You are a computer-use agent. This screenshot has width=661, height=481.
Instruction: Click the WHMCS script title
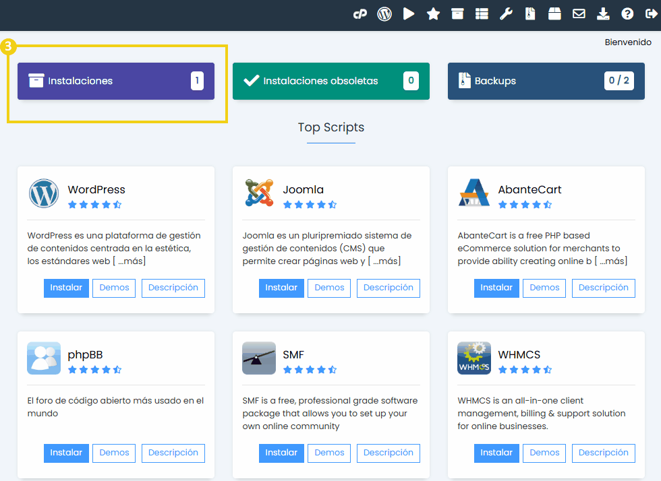519,354
